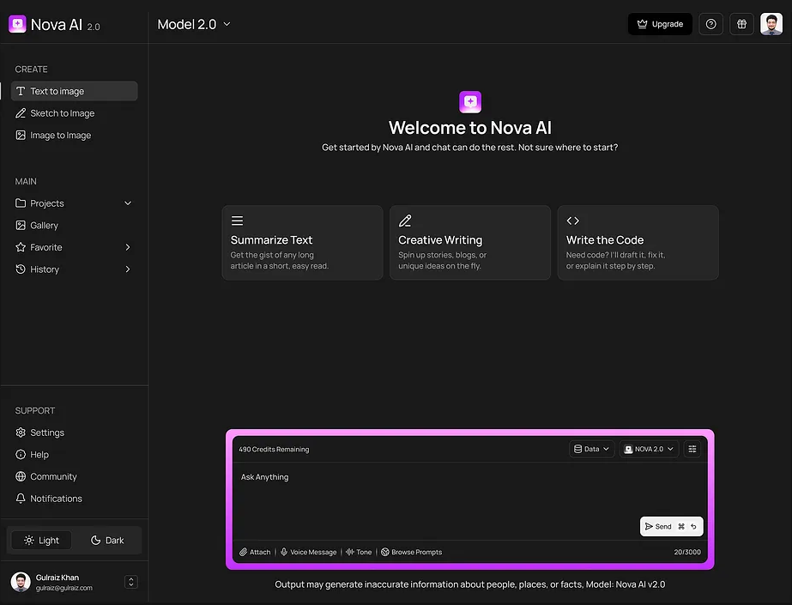The image size is (792, 605).
Task: Expand the Favorite arrow
Action: pos(128,247)
